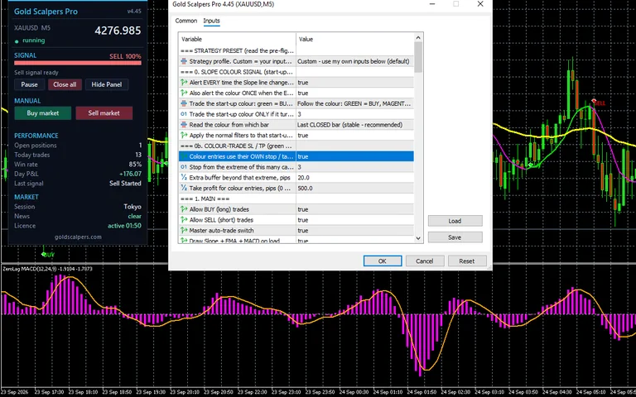Image resolution: width=636 pixels, height=397 pixels.
Task: Click Cancel in the inputs dialog
Action: coord(425,261)
